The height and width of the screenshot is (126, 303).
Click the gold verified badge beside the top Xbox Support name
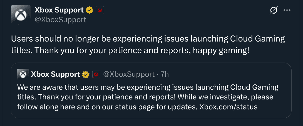point(89,11)
